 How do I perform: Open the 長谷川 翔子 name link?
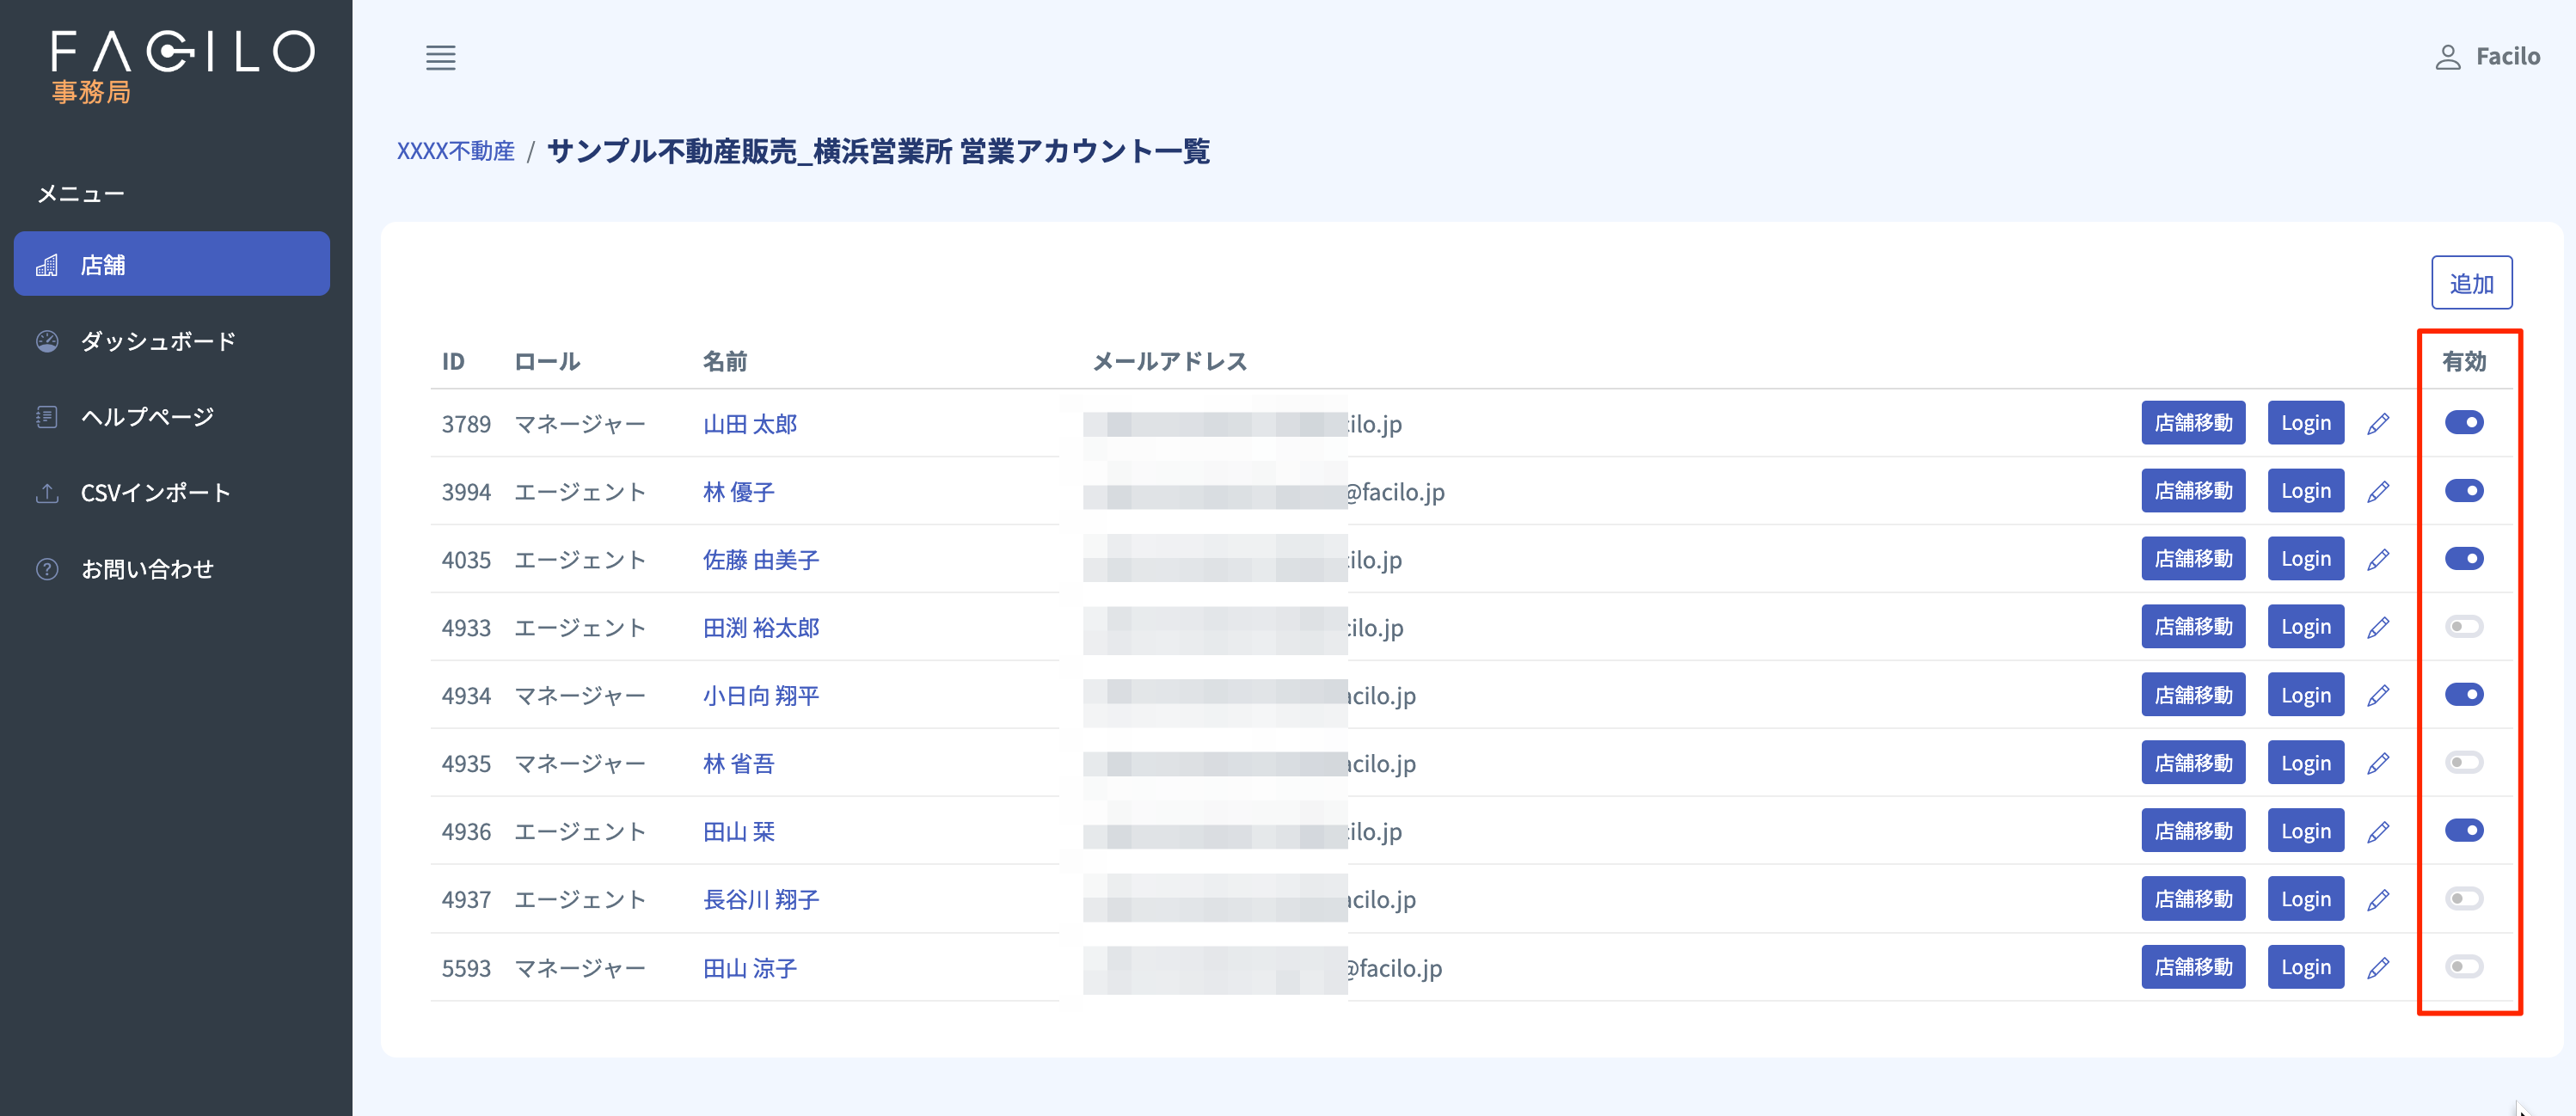[x=761, y=900]
